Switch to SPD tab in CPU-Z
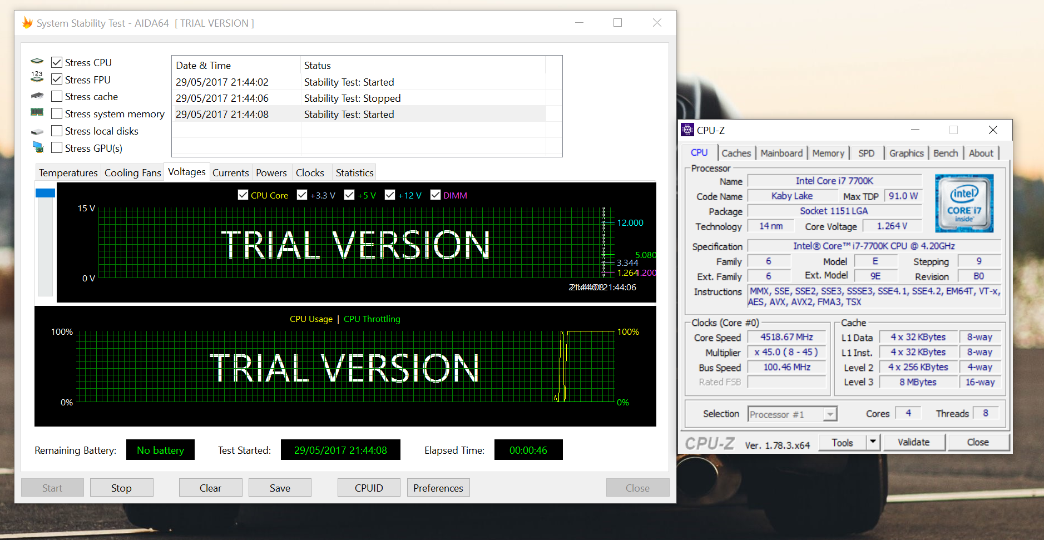The height and width of the screenshot is (540, 1044). [x=866, y=153]
